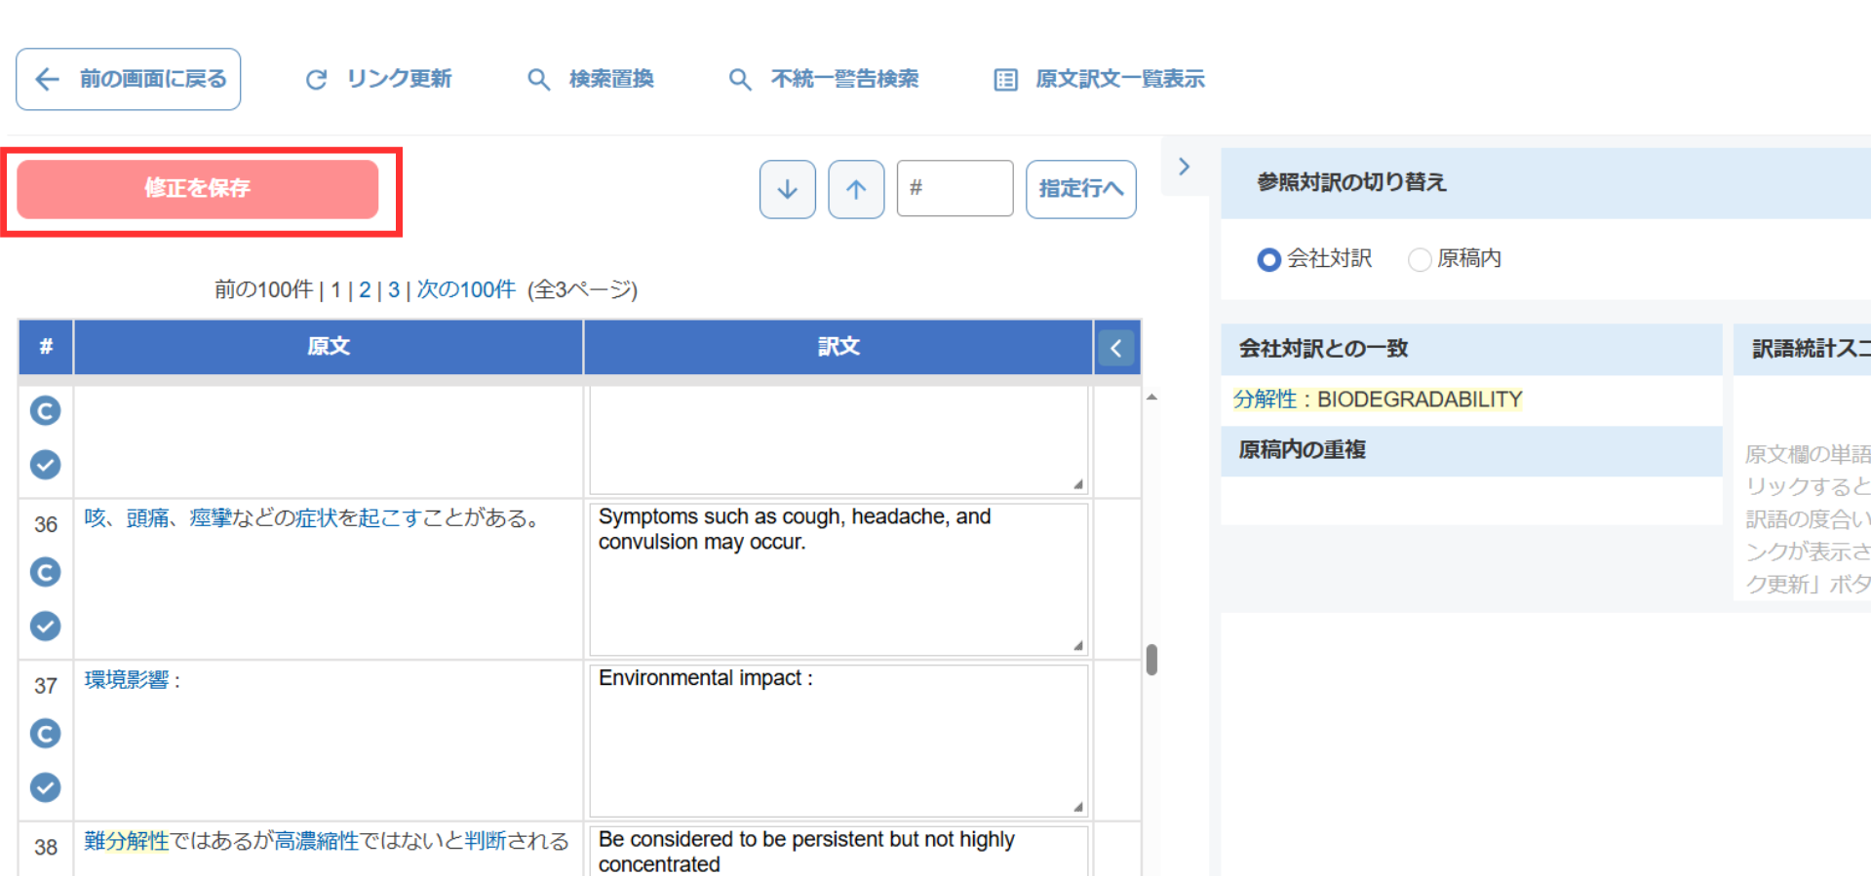Collapse the table column with the chevron
Image resolution: width=1871 pixels, height=876 pixels.
(x=1116, y=347)
